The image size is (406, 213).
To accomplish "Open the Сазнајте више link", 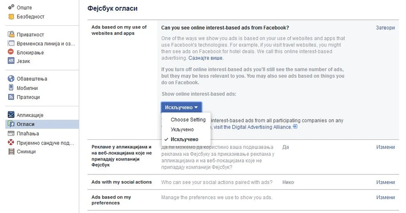I will click(x=202, y=57).
